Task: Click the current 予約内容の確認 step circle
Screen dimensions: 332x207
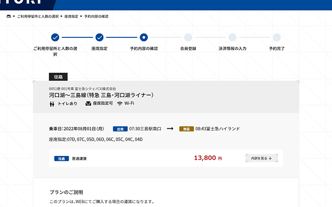Action: [144, 37]
